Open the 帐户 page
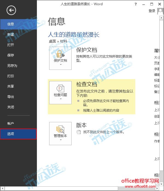Image resolution: width=164 pixels, height=191 pixels. click(18, 123)
